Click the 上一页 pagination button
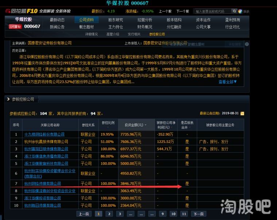Viewport: 277px width, 220px height. 84,214
